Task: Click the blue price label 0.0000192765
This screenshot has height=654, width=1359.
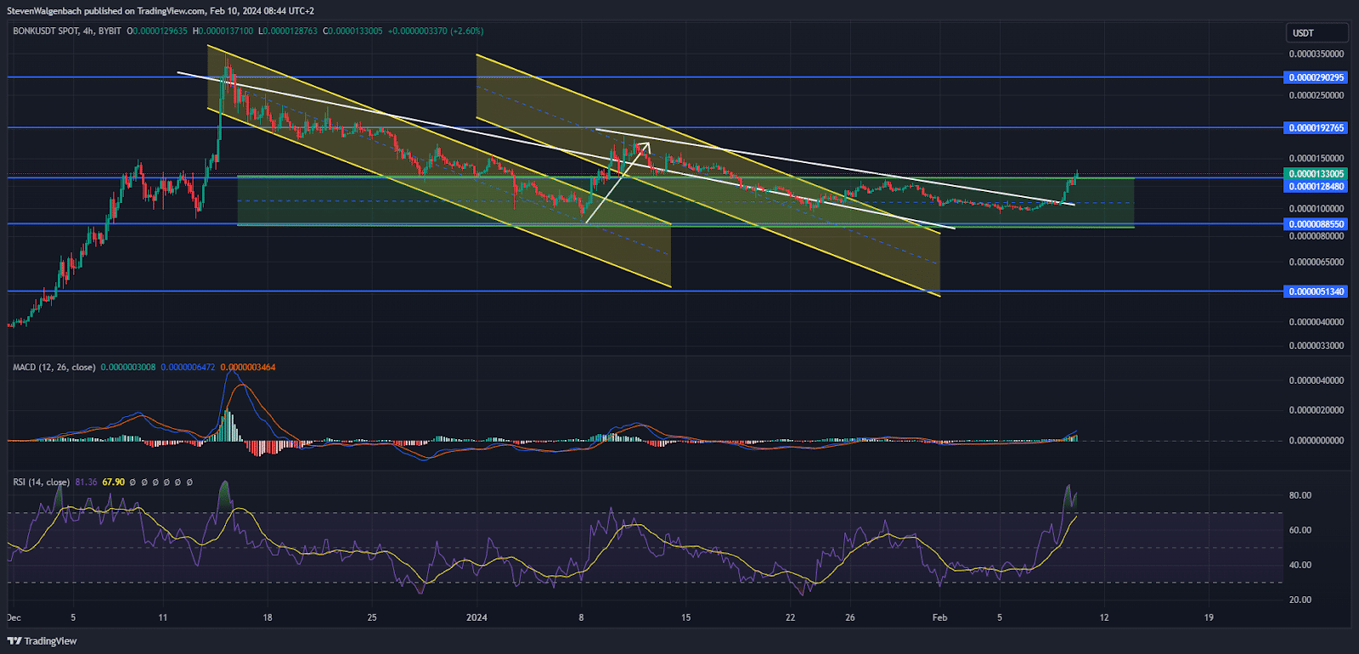Action: point(1317,128)
